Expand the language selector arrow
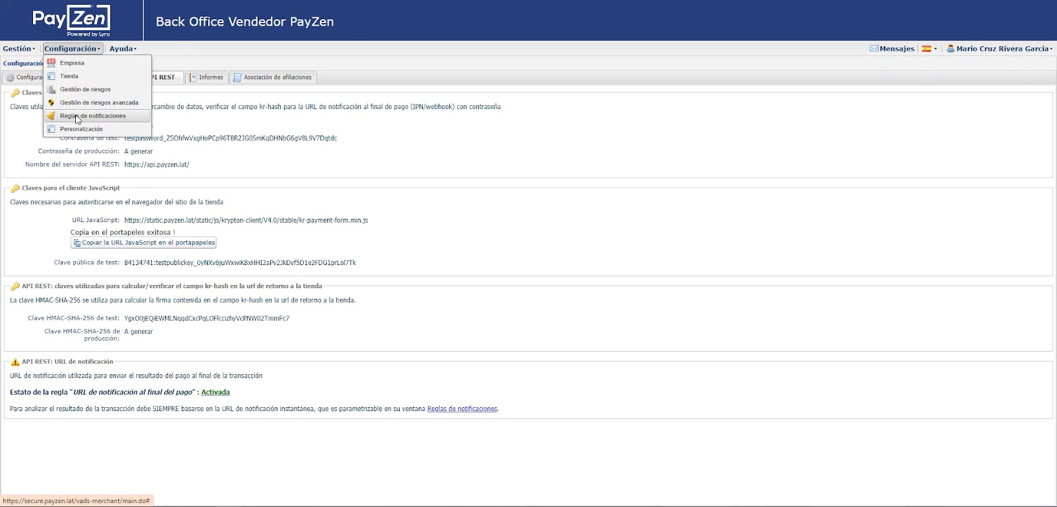 coord(935,49)
